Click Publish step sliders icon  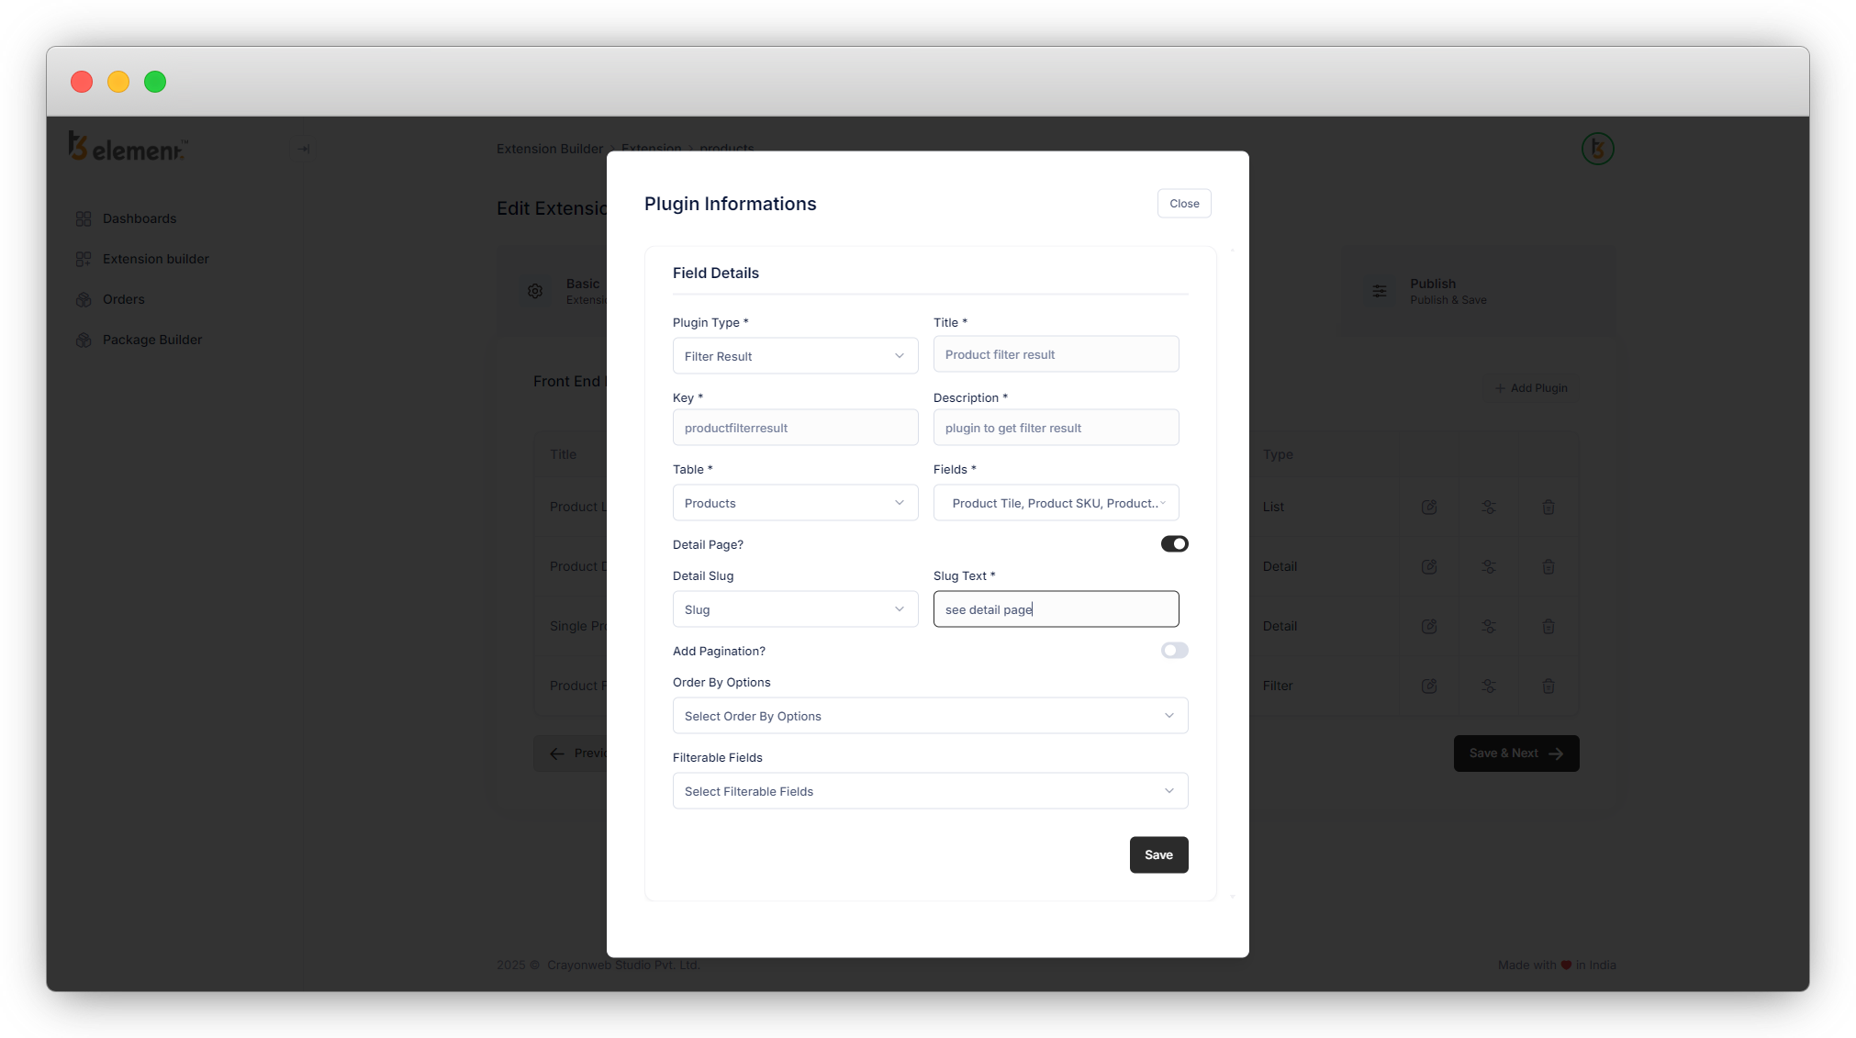(1380, 291)
